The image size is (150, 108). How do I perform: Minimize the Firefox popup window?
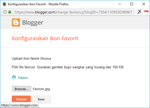(x=120, y=4)
